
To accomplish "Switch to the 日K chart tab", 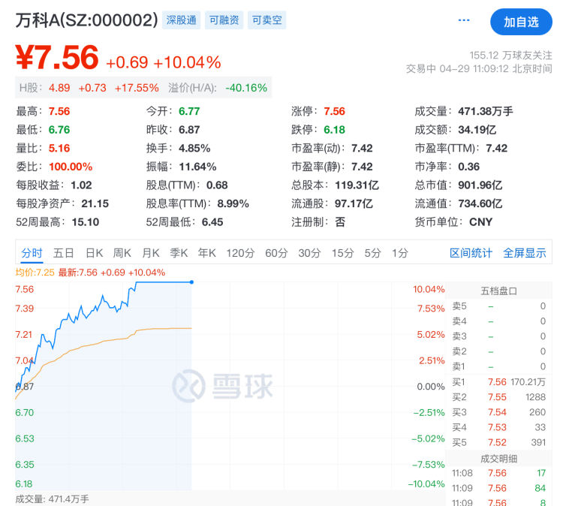I will (94, 253).
